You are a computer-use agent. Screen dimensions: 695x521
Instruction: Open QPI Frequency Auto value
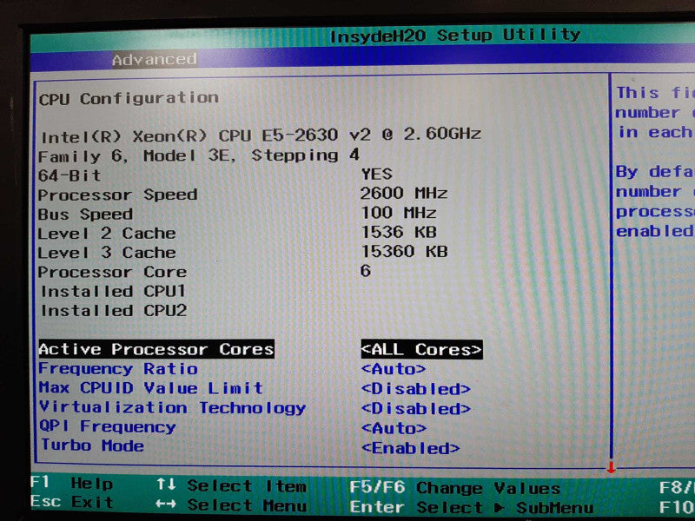click(x=394, y=428)
